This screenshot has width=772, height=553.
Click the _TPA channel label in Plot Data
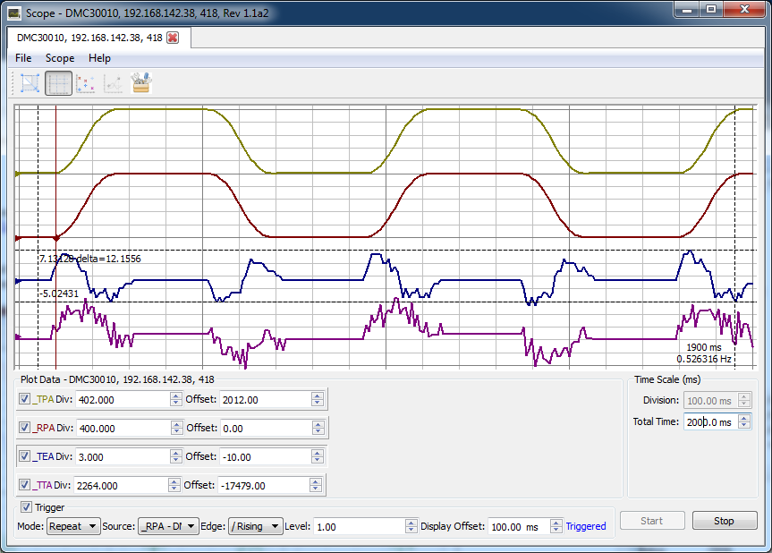coord(43,399)
